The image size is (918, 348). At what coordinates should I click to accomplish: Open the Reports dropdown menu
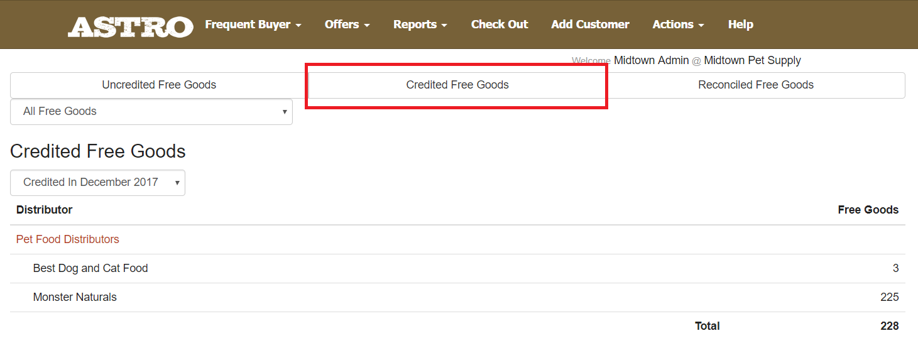coord(420,24)
